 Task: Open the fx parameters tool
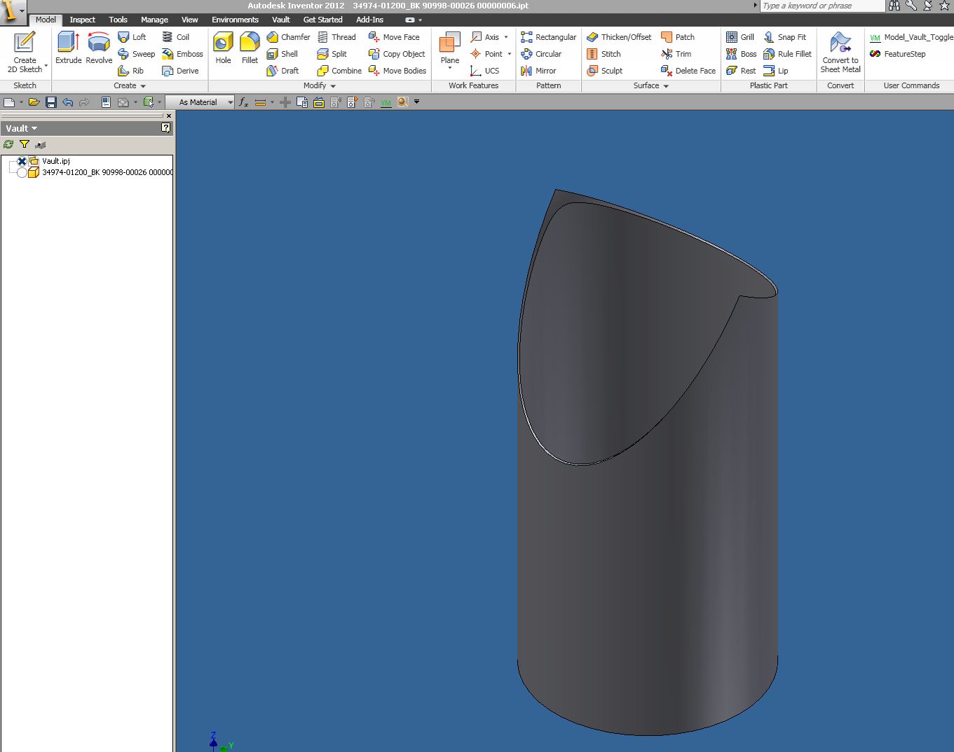click(x=244, y=102)
